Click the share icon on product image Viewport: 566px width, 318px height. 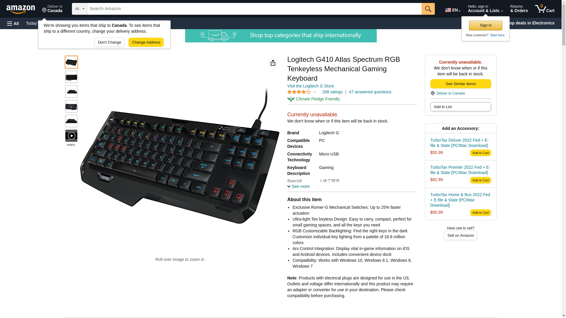tap(273, 63)
